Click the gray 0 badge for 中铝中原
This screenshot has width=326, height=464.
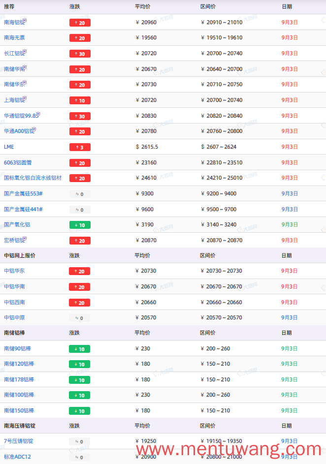pos(80,318)
